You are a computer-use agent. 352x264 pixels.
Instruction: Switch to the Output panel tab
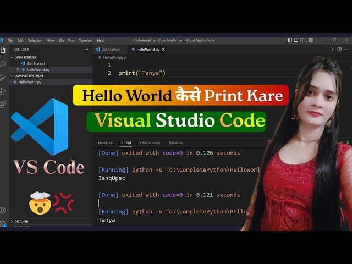125,143
